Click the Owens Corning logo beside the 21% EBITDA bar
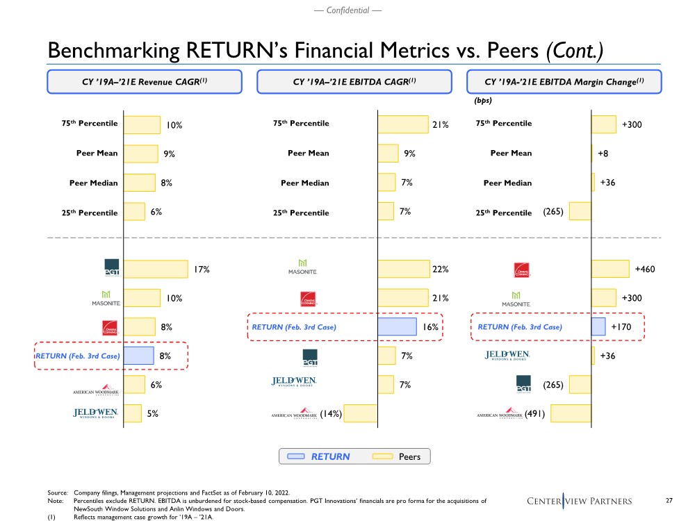Viewport: 695px width, 521px height. [310, 298]
